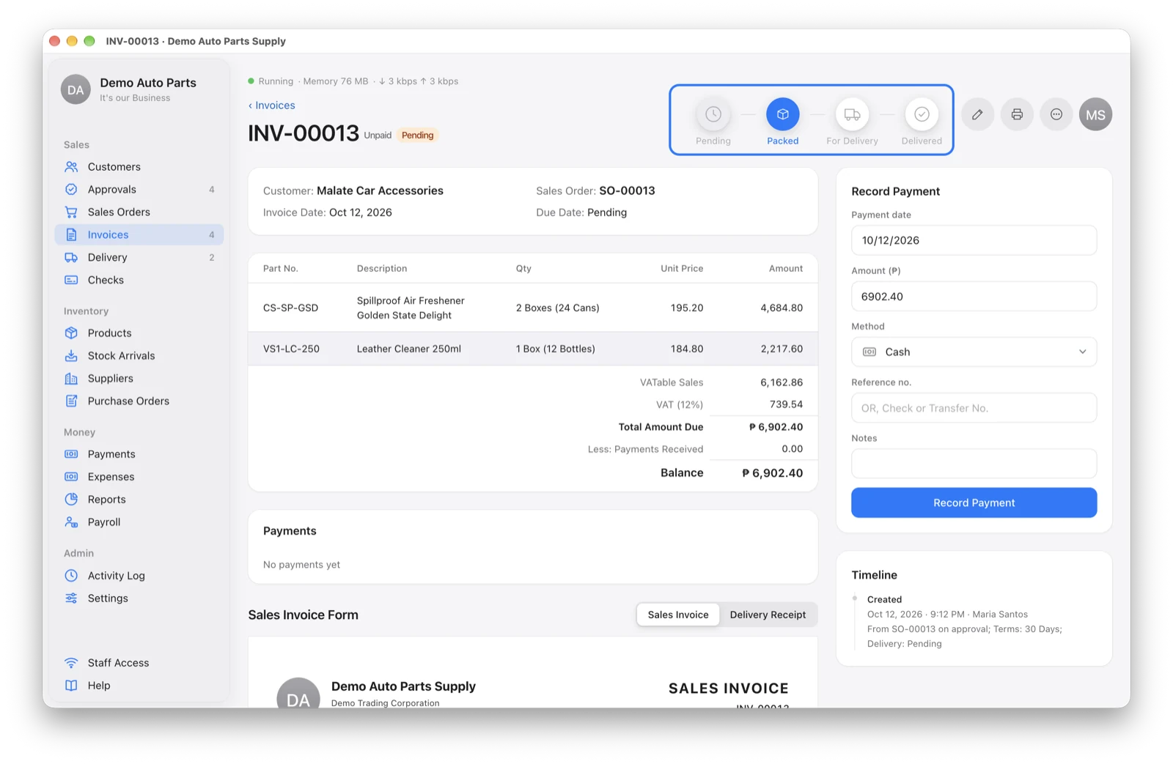Image resolution: width=1173 pixels, height=764 pixels.
Task: Open Reports in the sidebar
Action: pos(139,500)
